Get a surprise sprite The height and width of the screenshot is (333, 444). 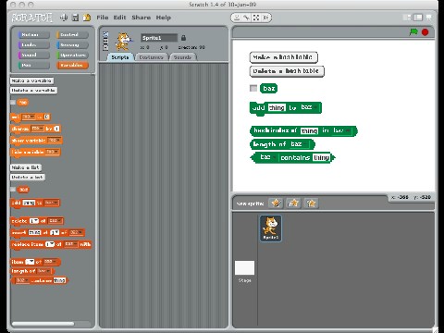tap(311, 203)
